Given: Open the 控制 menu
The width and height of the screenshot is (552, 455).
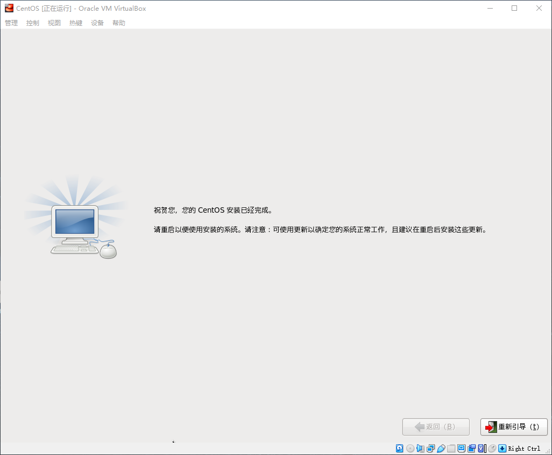Looking at the screenshot, I should pyautogui.click(x=33, y=23).
